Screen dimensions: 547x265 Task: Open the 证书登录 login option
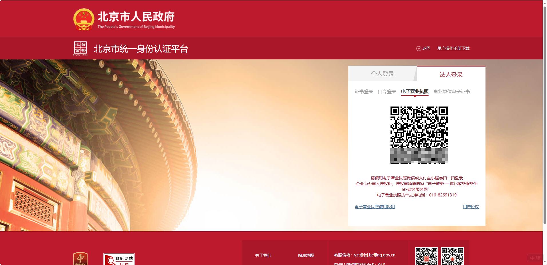[x=364, y=92]
